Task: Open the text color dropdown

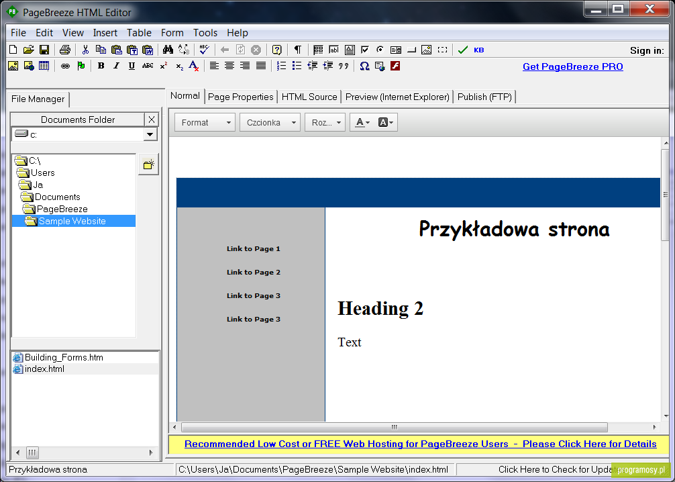Action: 362,122
